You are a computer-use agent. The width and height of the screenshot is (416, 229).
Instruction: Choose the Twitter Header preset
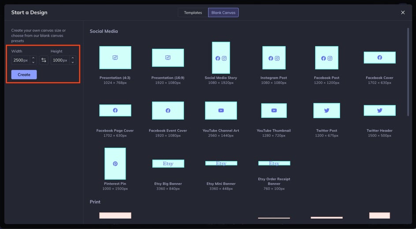coord(379,110)
